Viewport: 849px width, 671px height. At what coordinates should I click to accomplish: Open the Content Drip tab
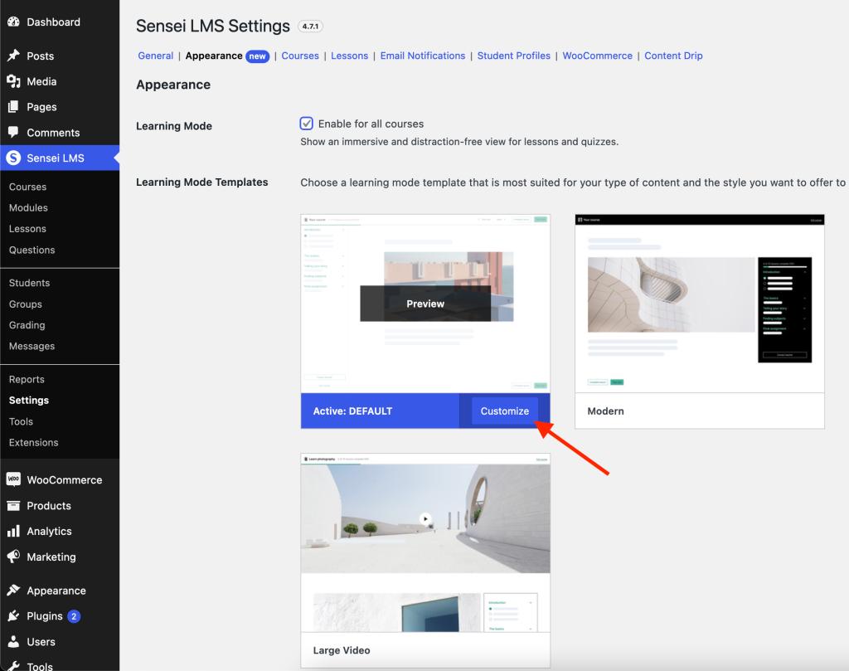pyautogui.click(x=673, y=56)
